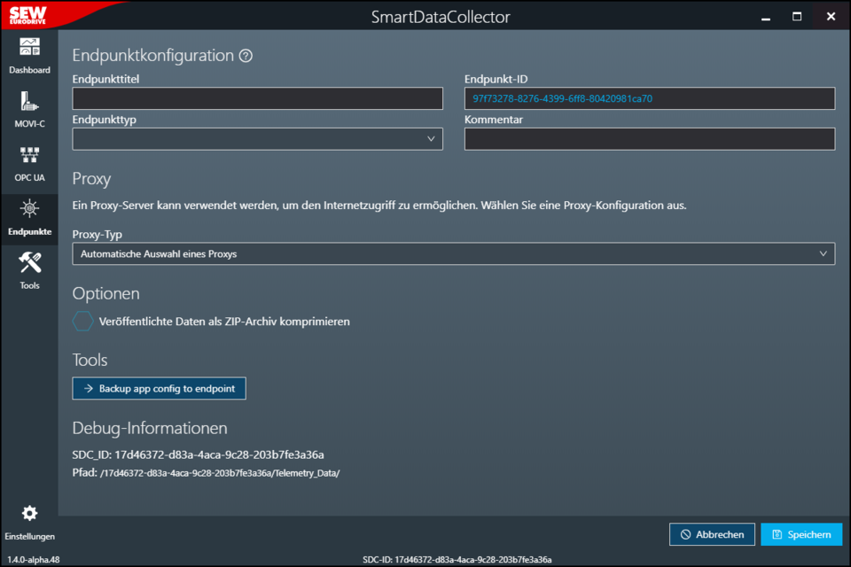Click the SEW Eurodrive logo
This screenshot has width=851, height=567.
[x=29, y=15]
